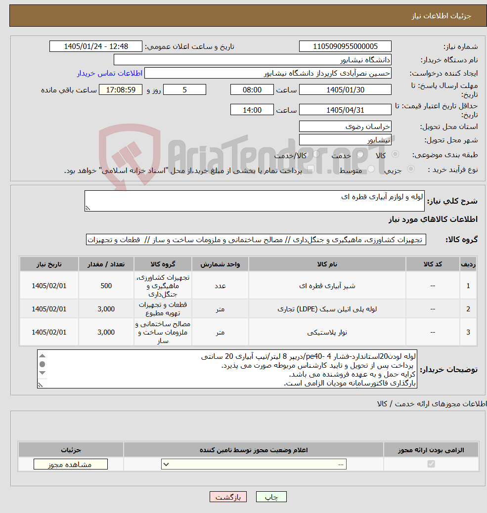Click the ردیف column header
The width and height of the screenshot is (487, 513).
(468, 264)
